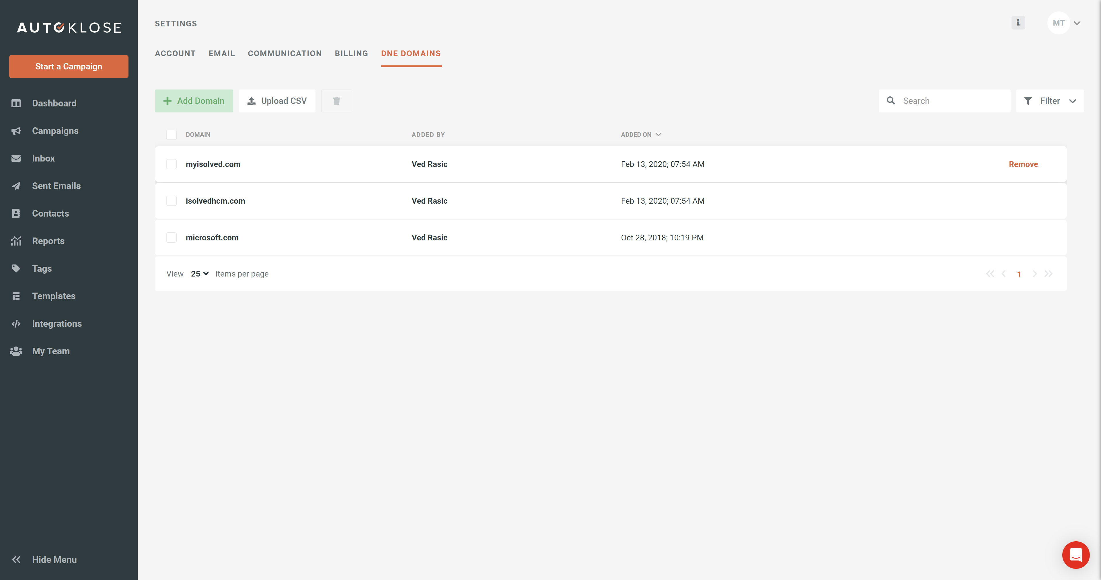Click the Oct 28, 2018 date cell

662,238
